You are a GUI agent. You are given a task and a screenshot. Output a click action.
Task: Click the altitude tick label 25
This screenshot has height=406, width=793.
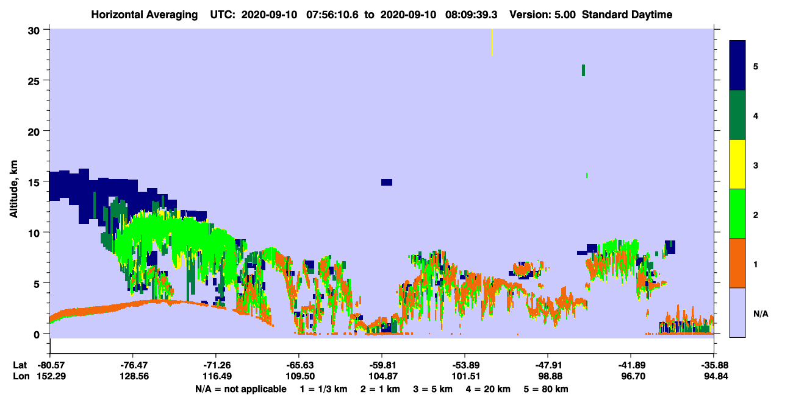click(35, 81)
